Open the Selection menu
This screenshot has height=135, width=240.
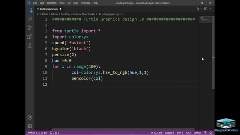click(x=52, y=3)
